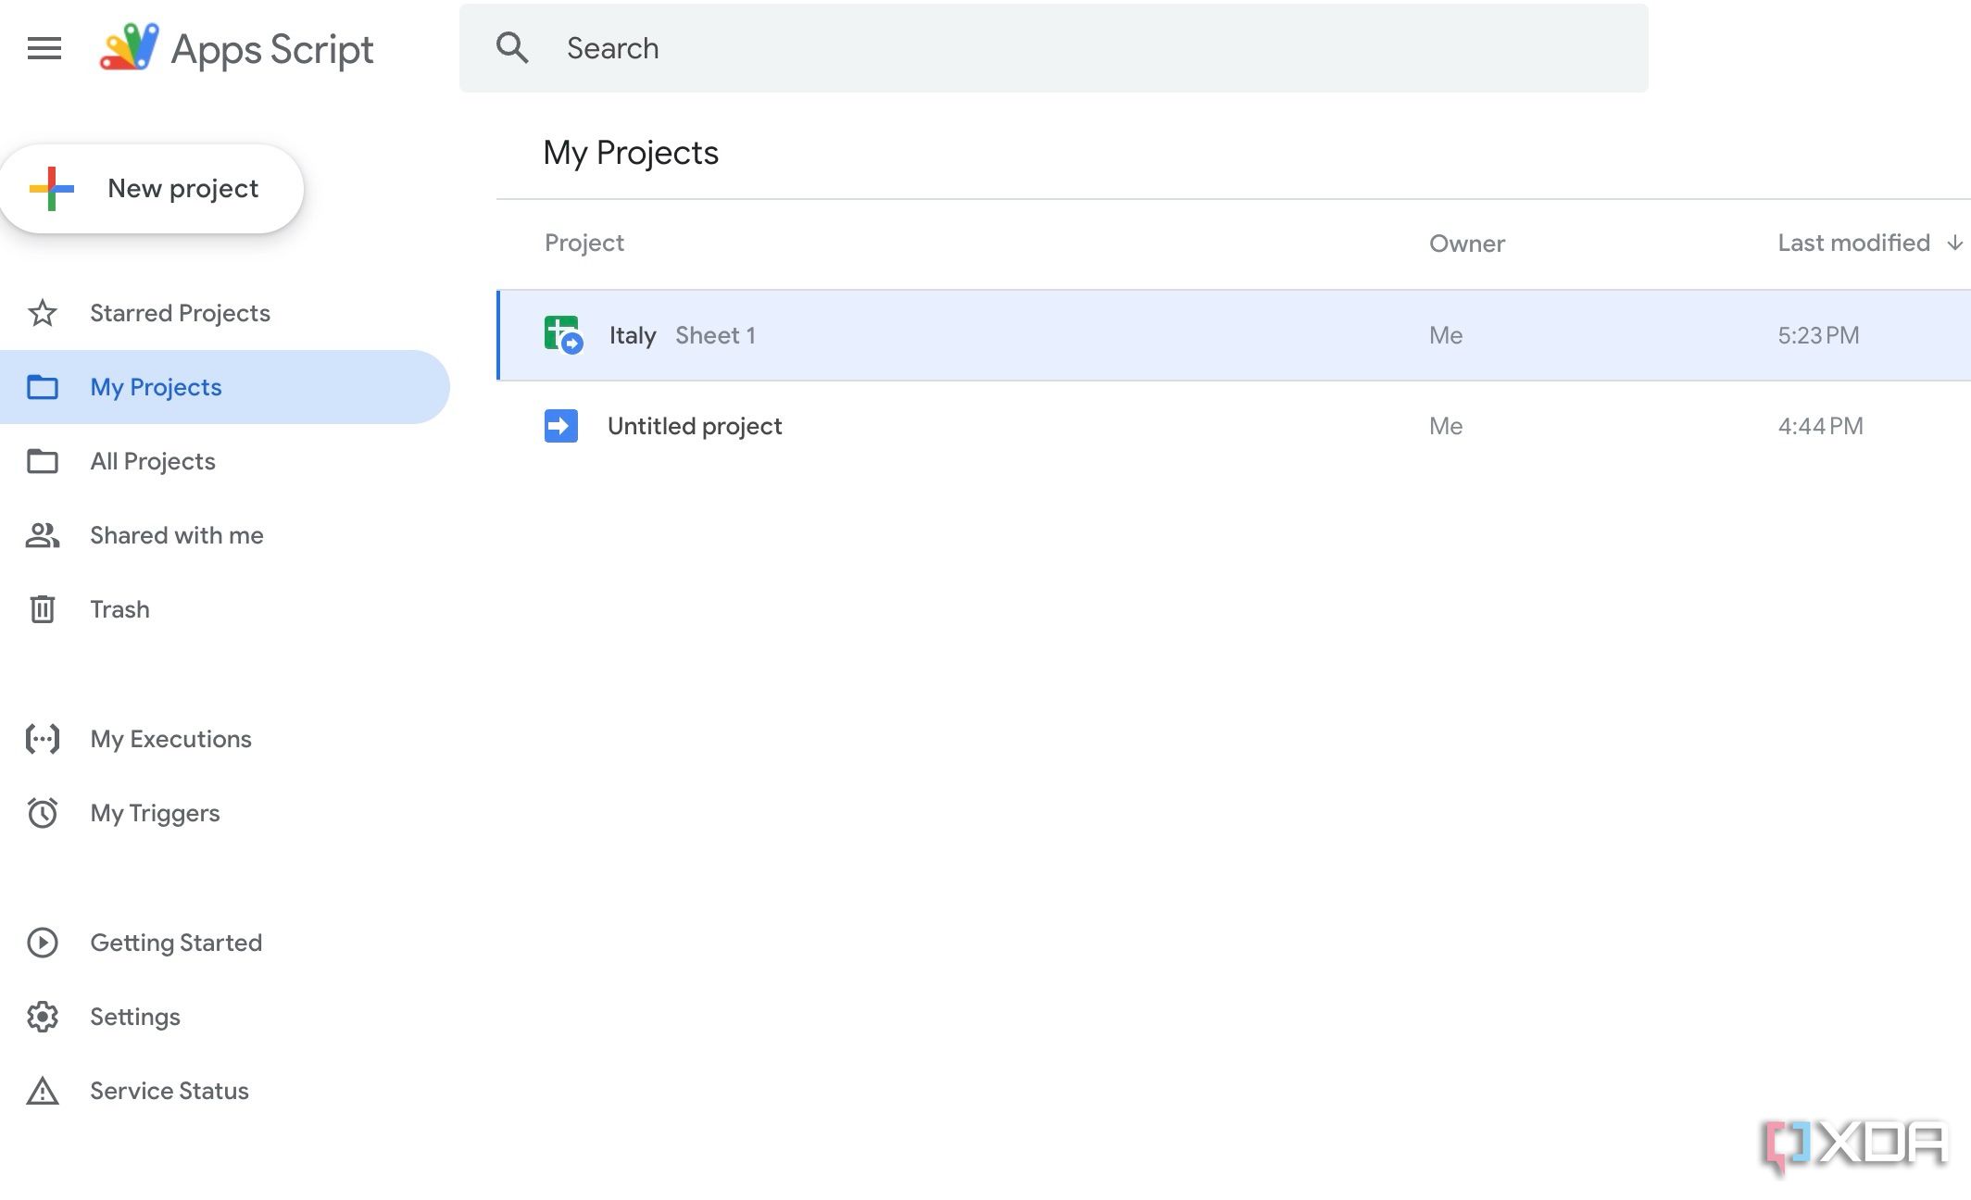This screenshot has height=1200, width=1971.
Task: Sort by Last modified column header
Action: click(x=1853, y=243)
